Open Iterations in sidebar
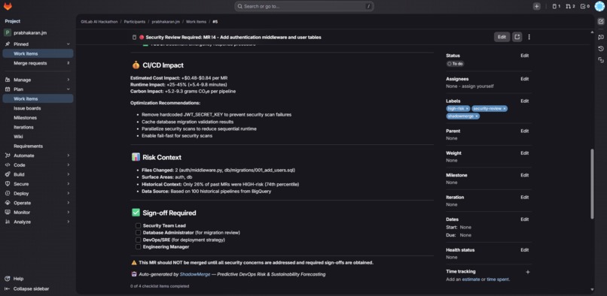 click(38, 127)
